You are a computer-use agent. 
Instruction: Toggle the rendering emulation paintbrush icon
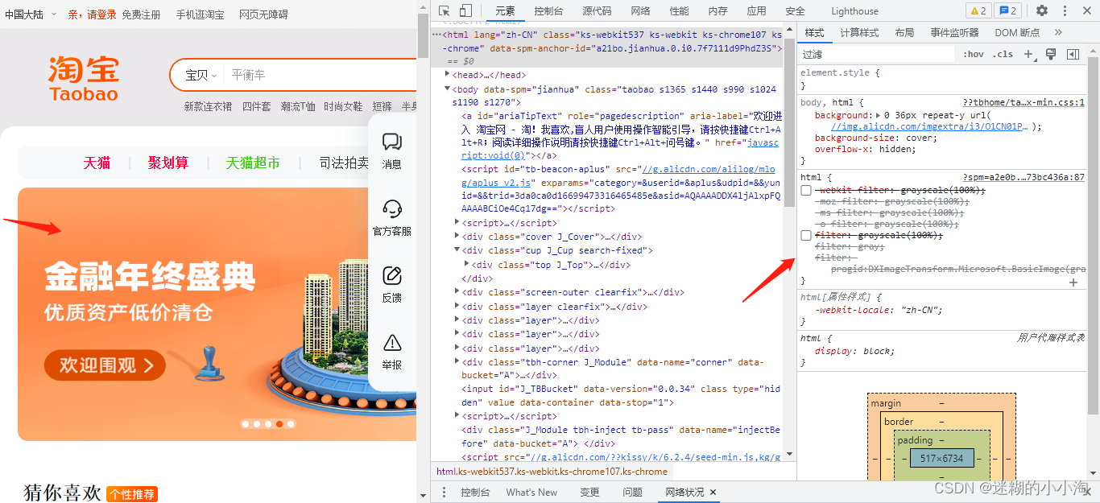click(1051, 54)
